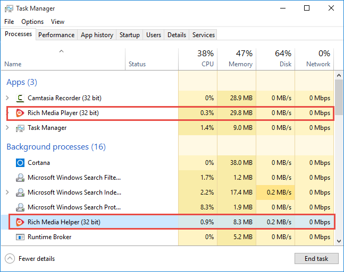Viewport: 344px width, 272px height.
Task: Open the Options menu
Action: 32,22
